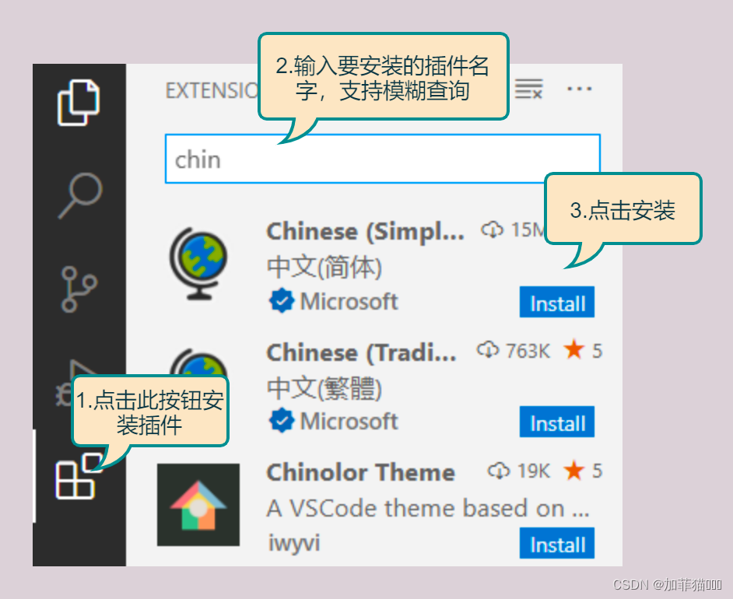733x599 pixels.
Task: Clear extensions search results icon
Action: [x=528, y=89]
